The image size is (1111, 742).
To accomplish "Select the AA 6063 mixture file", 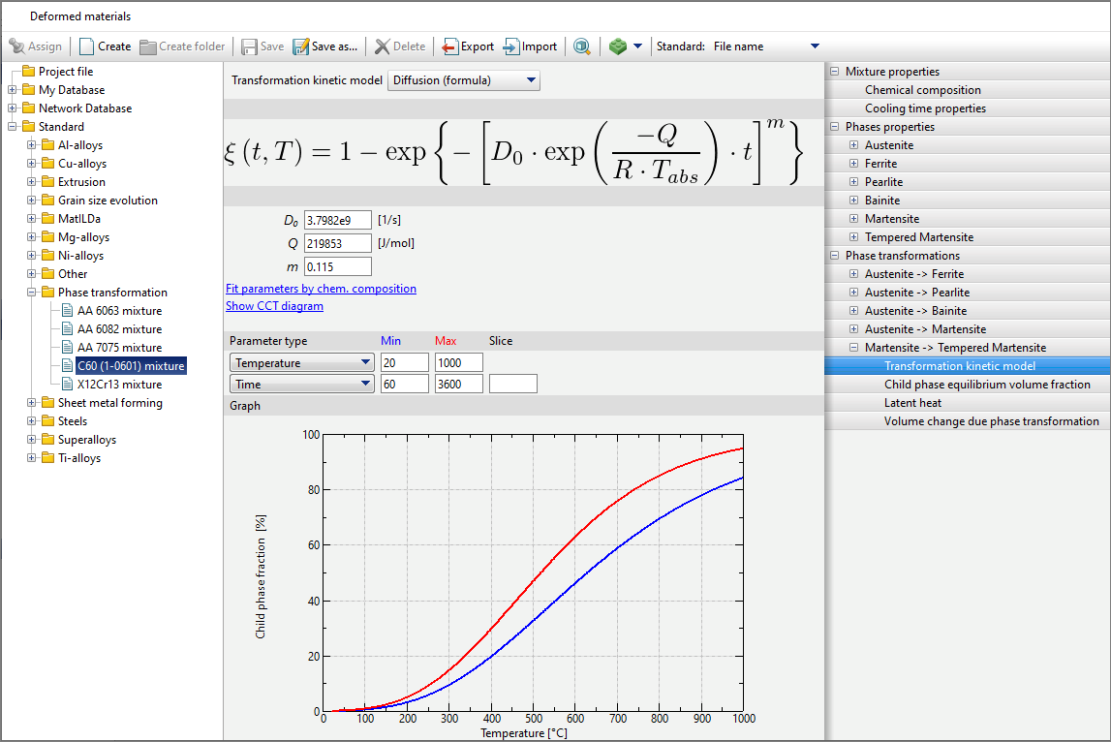I will [119, 311].
